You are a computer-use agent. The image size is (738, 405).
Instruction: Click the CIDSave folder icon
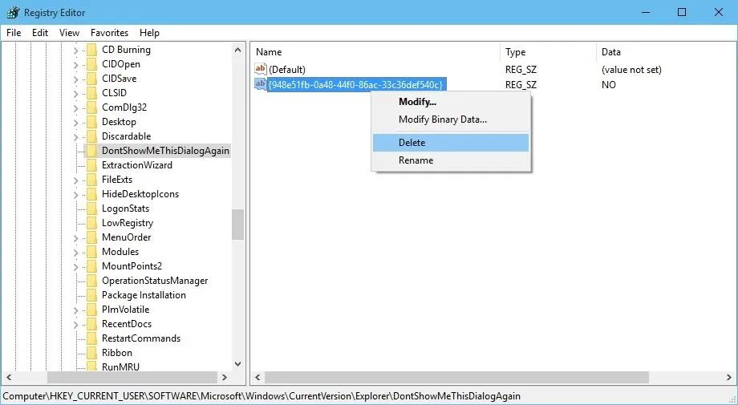pyautogui.click(x=91, y=79)
